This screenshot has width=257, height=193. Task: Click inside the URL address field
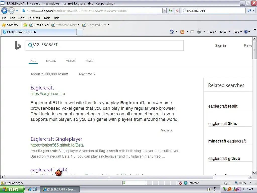(93, 11)
